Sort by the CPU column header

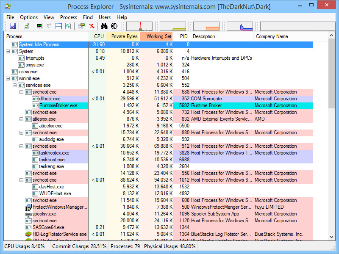(97, 36)
